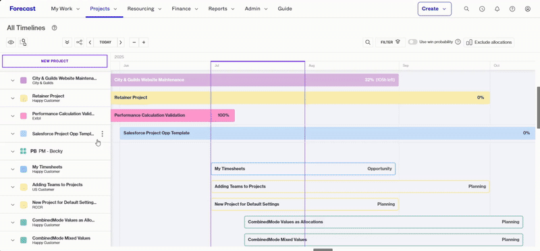Zoom in timeline with plus button

[144, 43]
